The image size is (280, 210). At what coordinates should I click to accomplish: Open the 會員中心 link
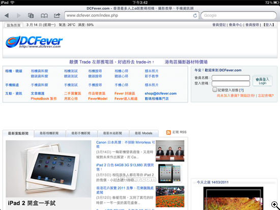[236, 25]
